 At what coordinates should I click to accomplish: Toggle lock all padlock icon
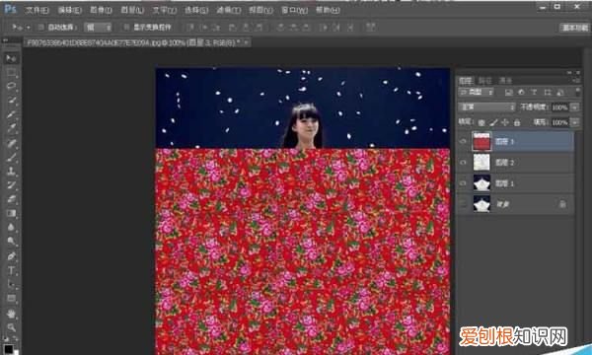tap(517, 122)
